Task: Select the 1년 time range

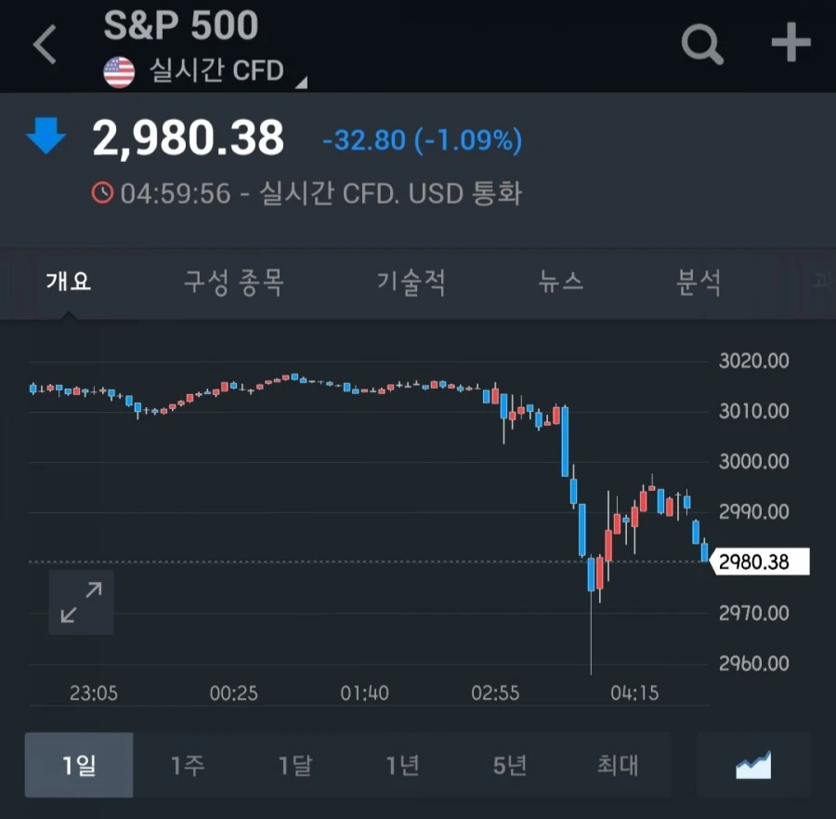Action: (x=402, y=764)
